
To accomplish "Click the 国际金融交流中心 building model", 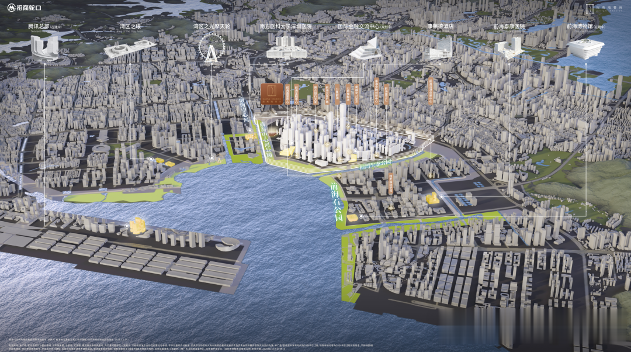I will pos(366,49).
